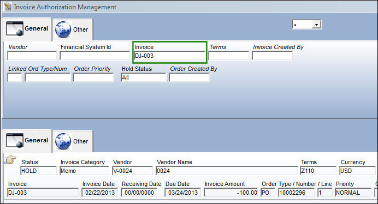Click the Linked Ord Type field
The image size is (378, 204).
click(x=15, y=77)
